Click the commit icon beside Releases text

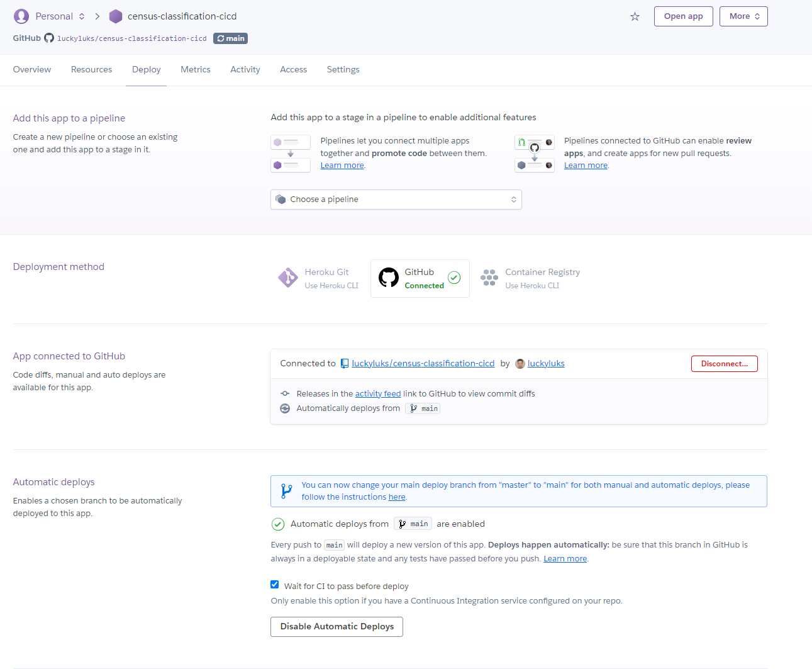pos(285,393)
